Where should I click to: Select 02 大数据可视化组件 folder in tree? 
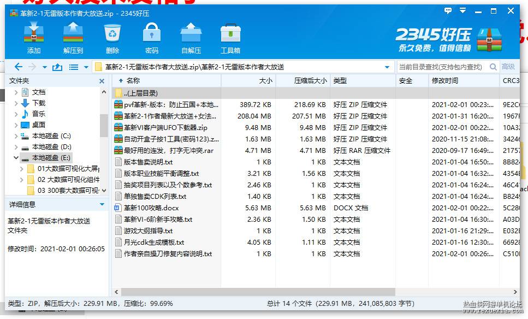tap(69, 180)
